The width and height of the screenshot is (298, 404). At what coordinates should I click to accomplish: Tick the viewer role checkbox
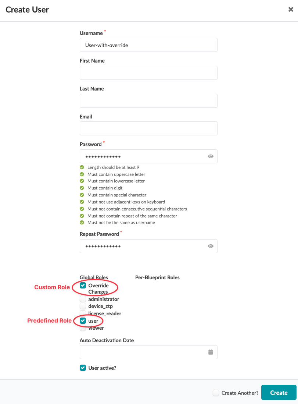tap(83, 328)
